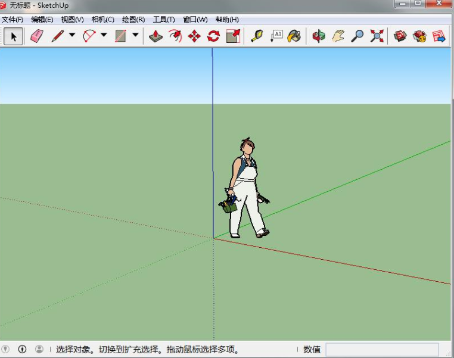The image size is (454, 358).
Task: Open the 相机(C) menu
Action: point(103,20)
